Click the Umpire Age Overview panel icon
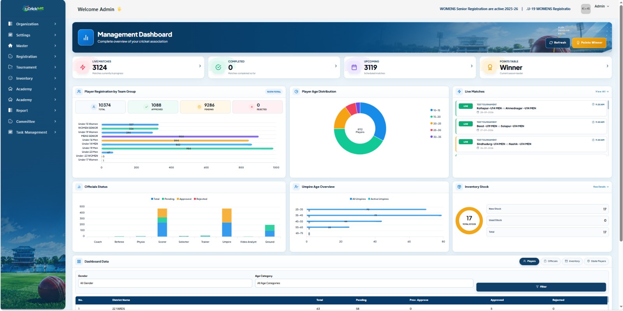The image size is (623, 311). 296,187
